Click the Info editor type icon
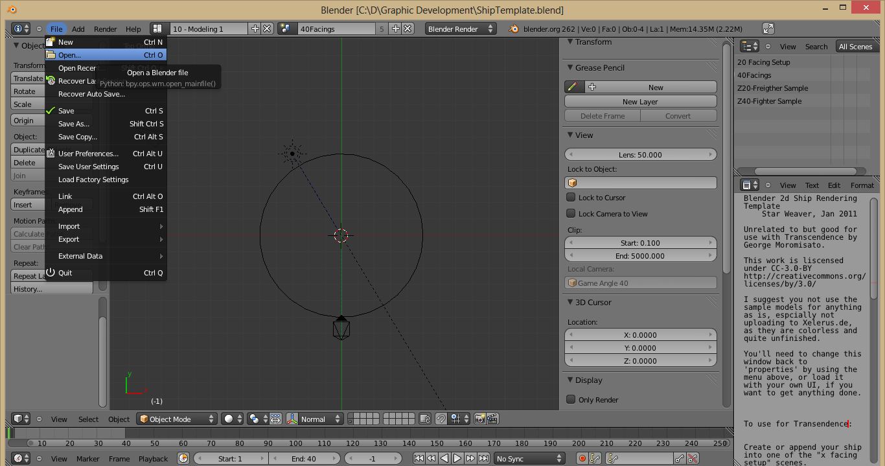Image resolution: width=885 pixels, height=466 pixels. pyautogui.click(x=21, y=29)
